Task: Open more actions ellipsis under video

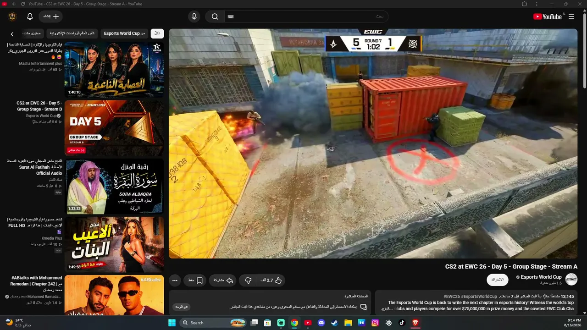Action: tap(175, 280)
